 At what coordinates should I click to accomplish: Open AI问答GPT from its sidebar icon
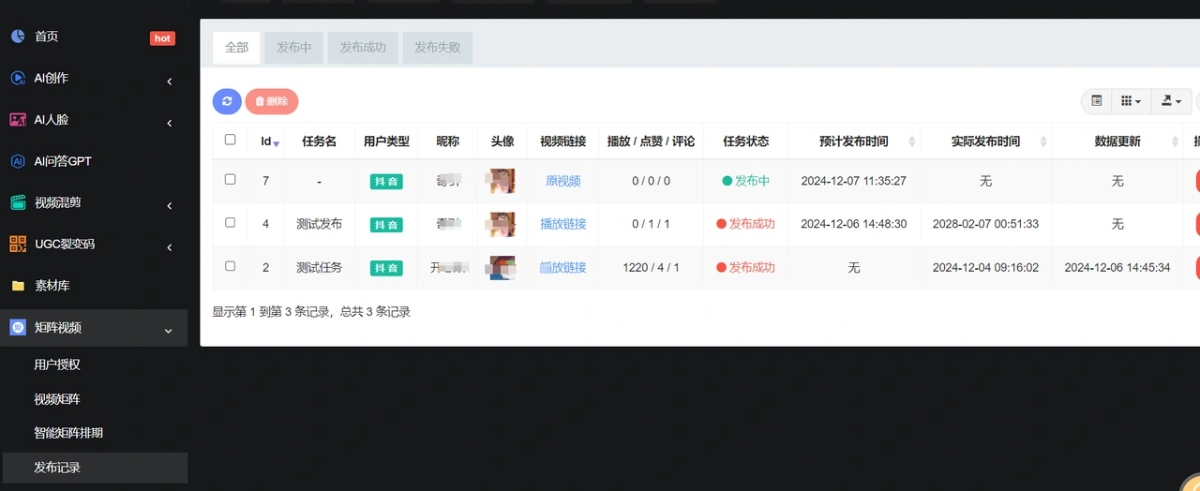[18, 161]
